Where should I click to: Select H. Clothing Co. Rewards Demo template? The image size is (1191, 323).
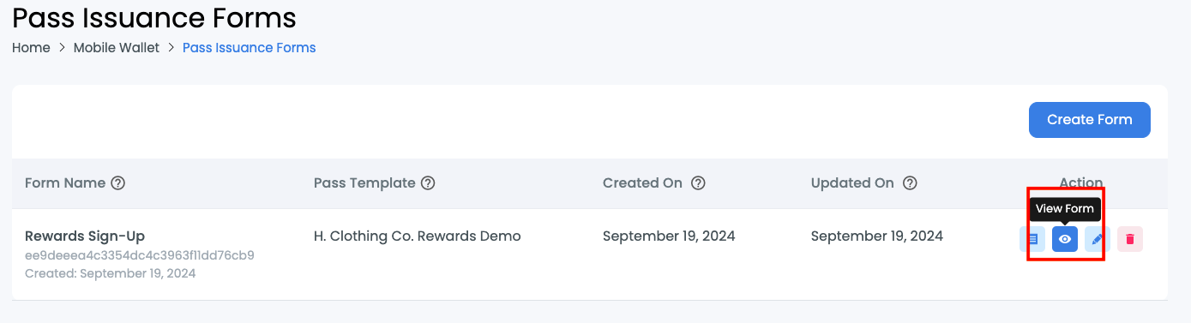[x=418, y=236]
